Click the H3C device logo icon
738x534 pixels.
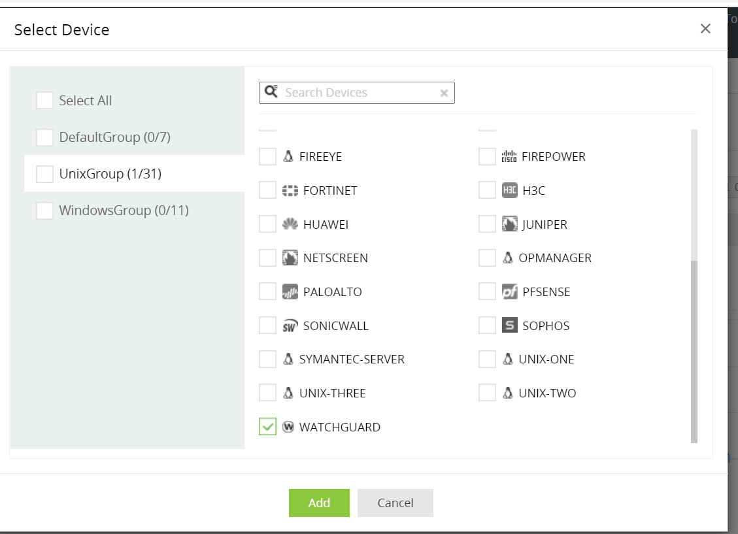tap(510, 191)
